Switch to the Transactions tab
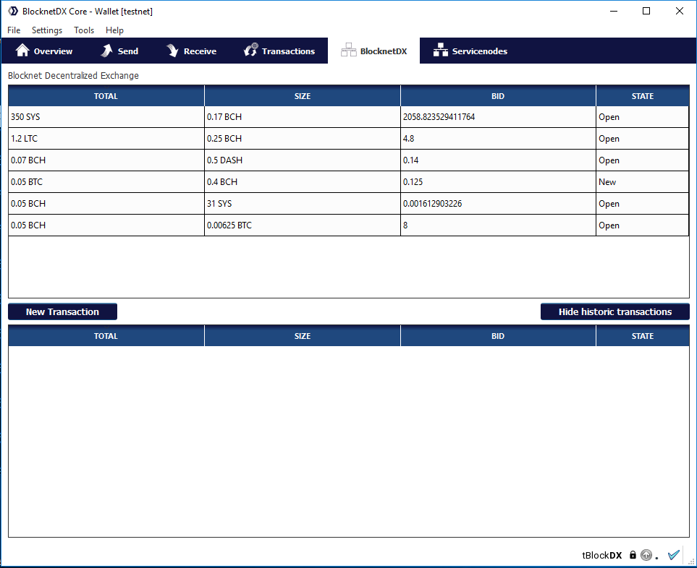This screenshot has width=697, height=568. pos(279,51)
